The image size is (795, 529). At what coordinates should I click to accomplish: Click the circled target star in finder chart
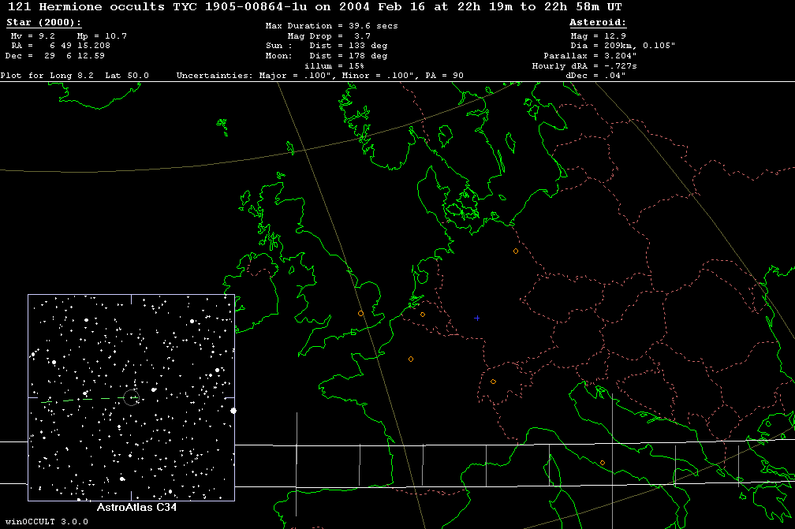click(131, 397)
